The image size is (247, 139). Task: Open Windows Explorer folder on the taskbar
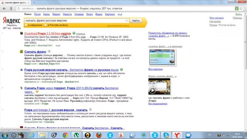(x=43, y=135)
